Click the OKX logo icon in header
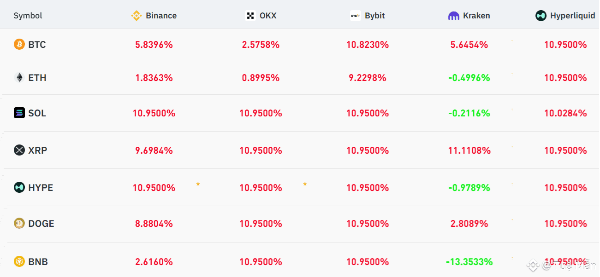This screenshot has height=277, width=600. click(x=250, y=16)
